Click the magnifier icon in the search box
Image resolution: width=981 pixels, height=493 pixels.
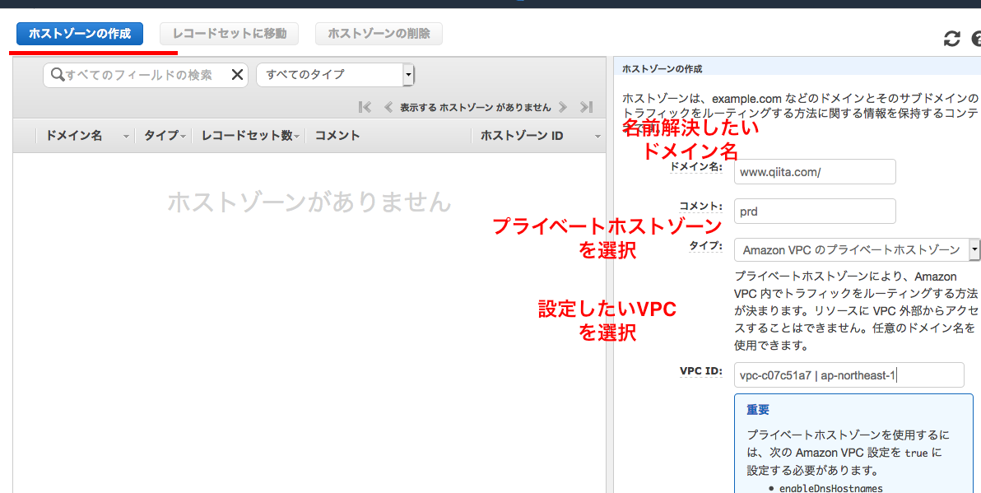(x=58, y=74)
